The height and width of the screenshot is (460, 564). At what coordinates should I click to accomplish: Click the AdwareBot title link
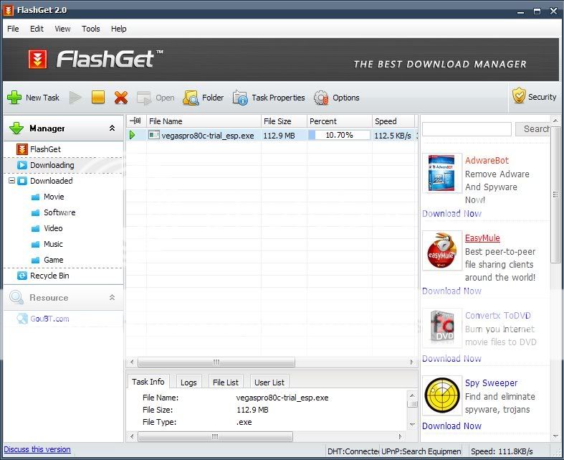(x=487, y=160)
